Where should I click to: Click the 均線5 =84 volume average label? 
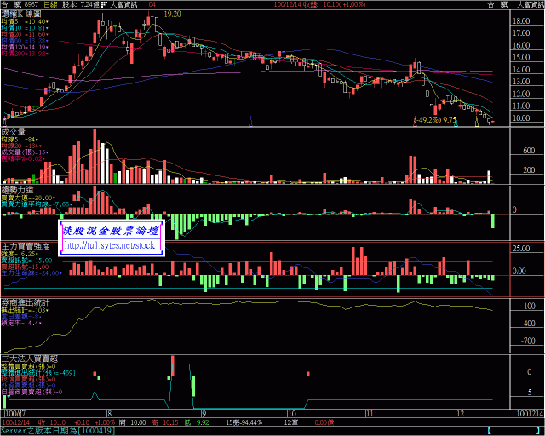click(18, 140)
